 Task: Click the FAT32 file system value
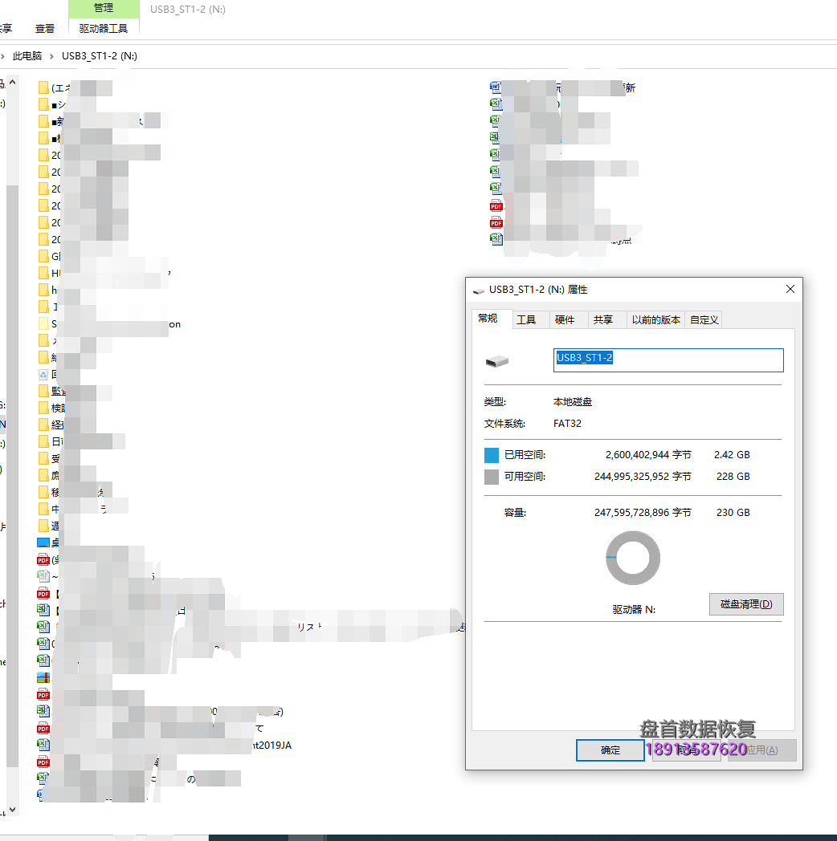pyautogui.click(x=567, y=424)
